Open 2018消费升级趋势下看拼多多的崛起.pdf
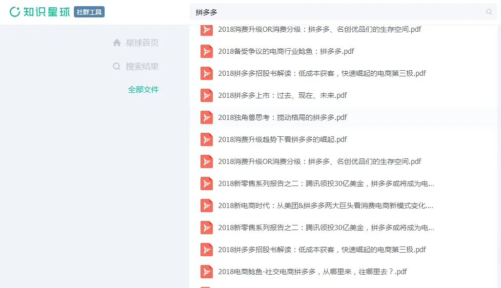Screen dimensions: 501x288 (x=282, y=139)
